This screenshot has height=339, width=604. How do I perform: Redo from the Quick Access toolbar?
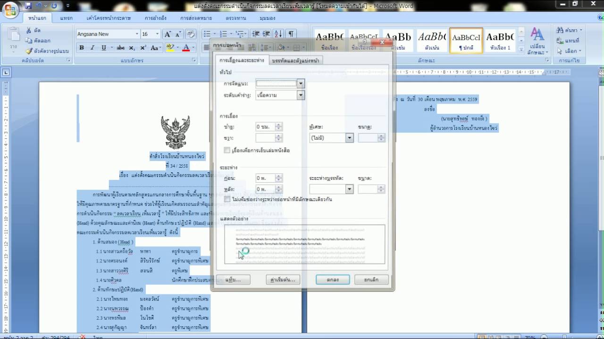53,6
